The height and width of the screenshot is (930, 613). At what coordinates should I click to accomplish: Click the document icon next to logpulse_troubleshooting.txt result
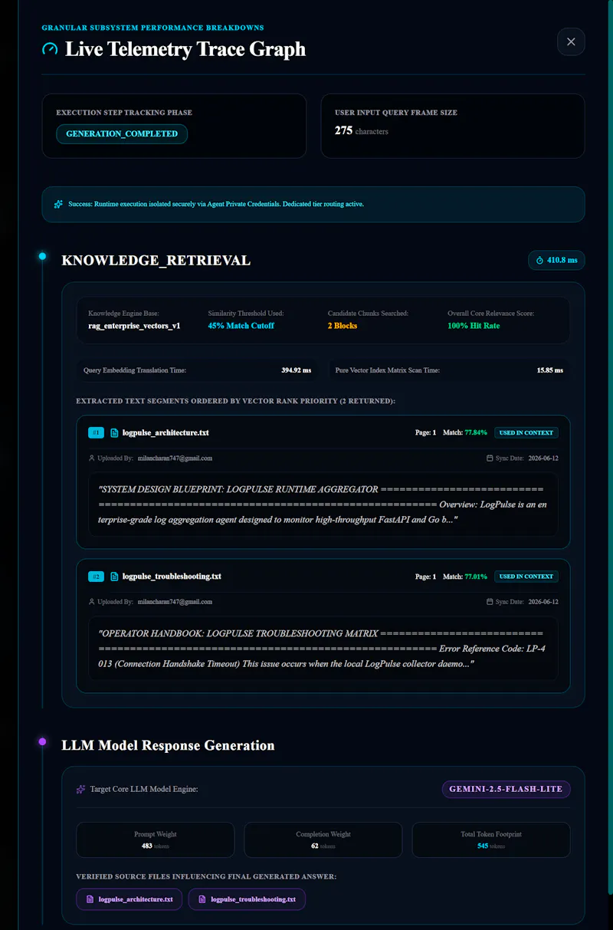coord(114,576)
